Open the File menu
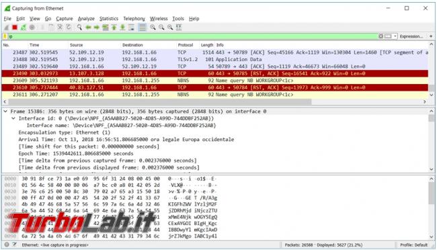The height and width of the screenshot is (250, 437). click(x=7, y=19)
